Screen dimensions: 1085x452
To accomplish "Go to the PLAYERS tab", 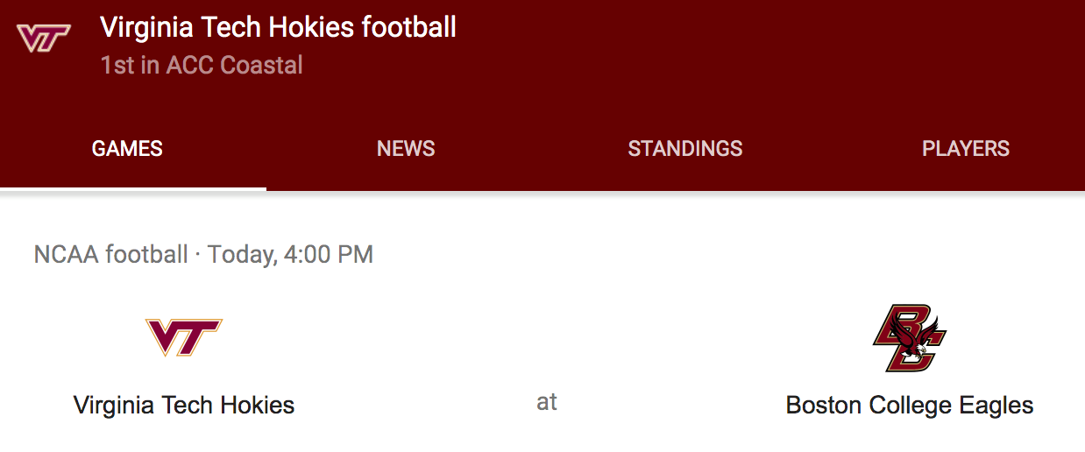I will (x=966, y=149).
